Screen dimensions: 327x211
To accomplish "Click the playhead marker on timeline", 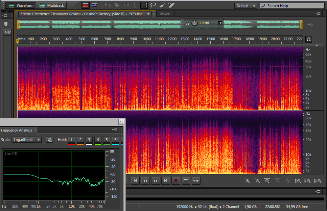I will pyautogui.click(x=18, y=41).
